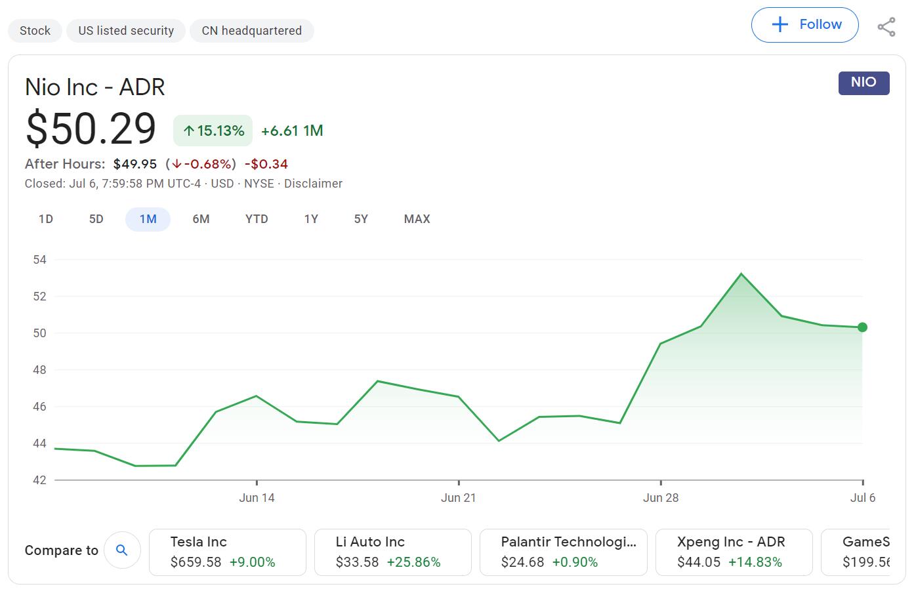
Task: Open the YTD chart tab
Action: (256, 218)
